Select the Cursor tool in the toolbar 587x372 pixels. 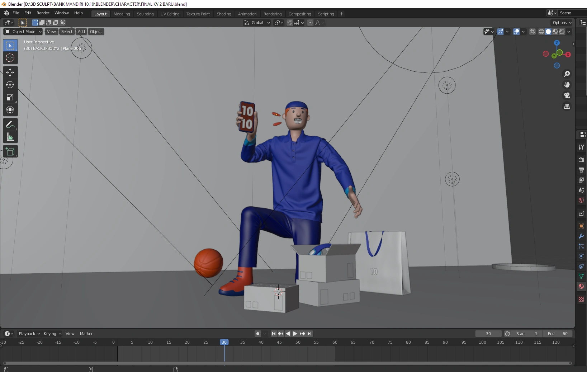click(x=10, y=58)
